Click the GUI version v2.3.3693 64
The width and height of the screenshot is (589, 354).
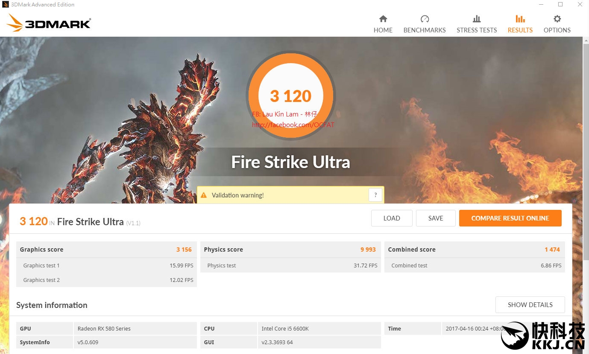(x=277, y=342)
